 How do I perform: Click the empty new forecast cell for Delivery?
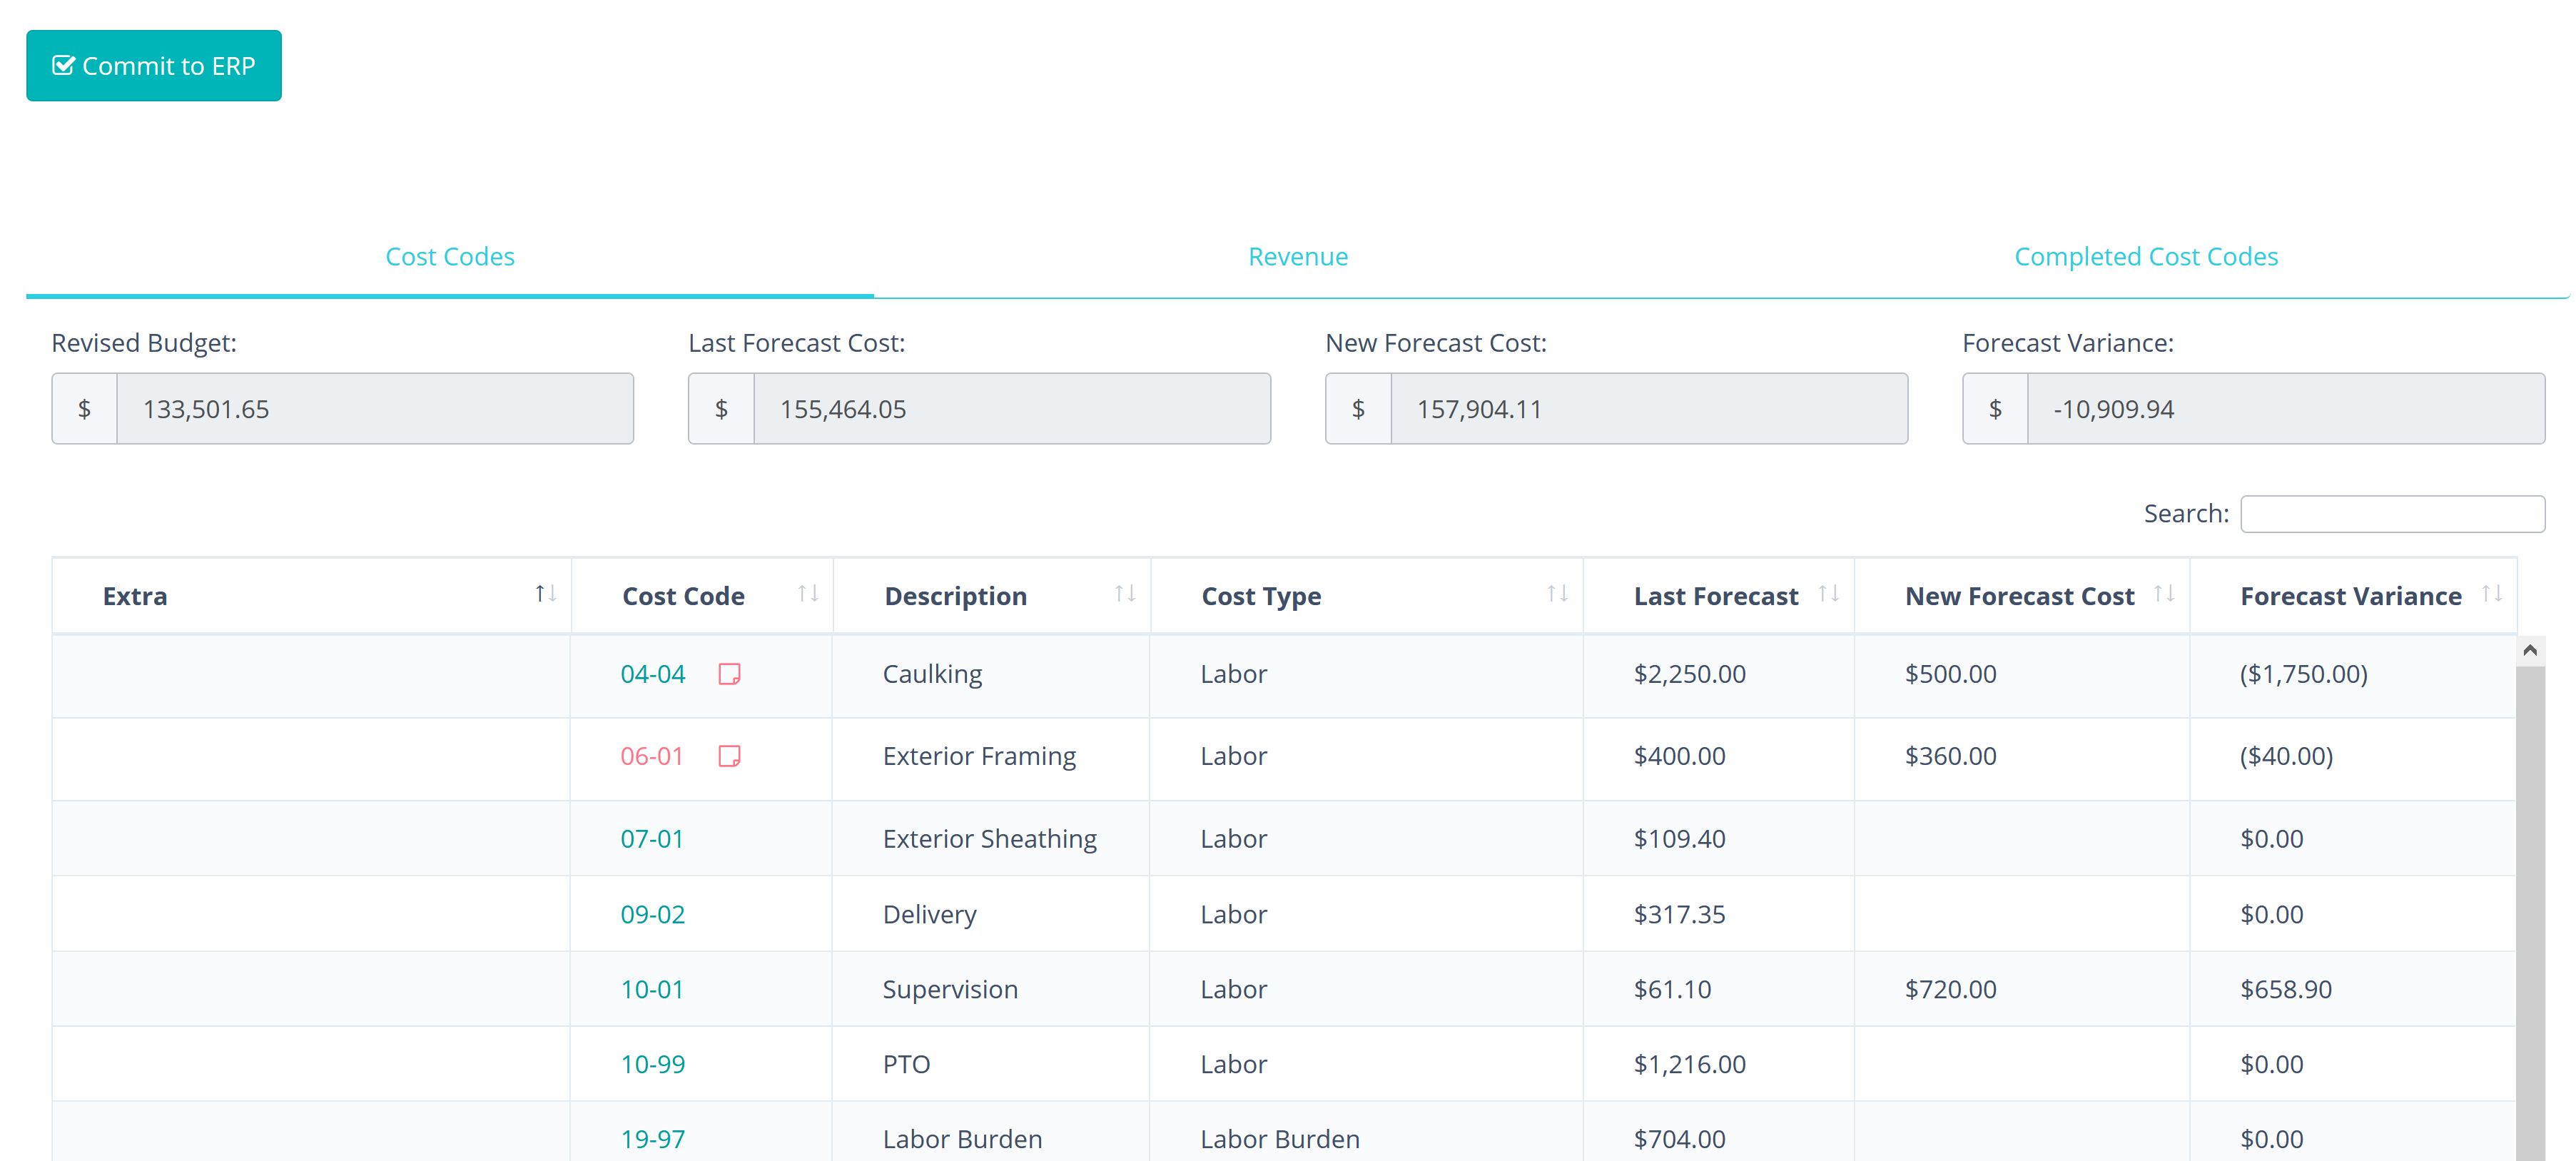click(2021, 914)
